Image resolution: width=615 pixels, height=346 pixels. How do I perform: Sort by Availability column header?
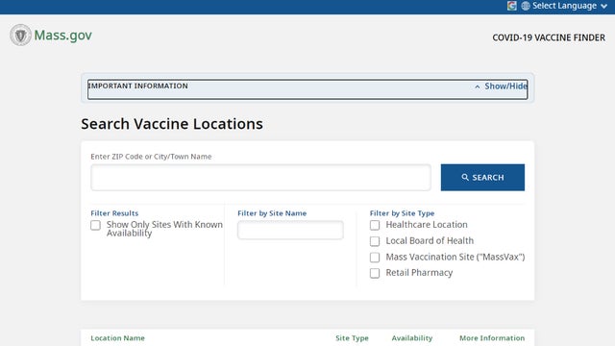pyautogui.click(x=412, y=337)
